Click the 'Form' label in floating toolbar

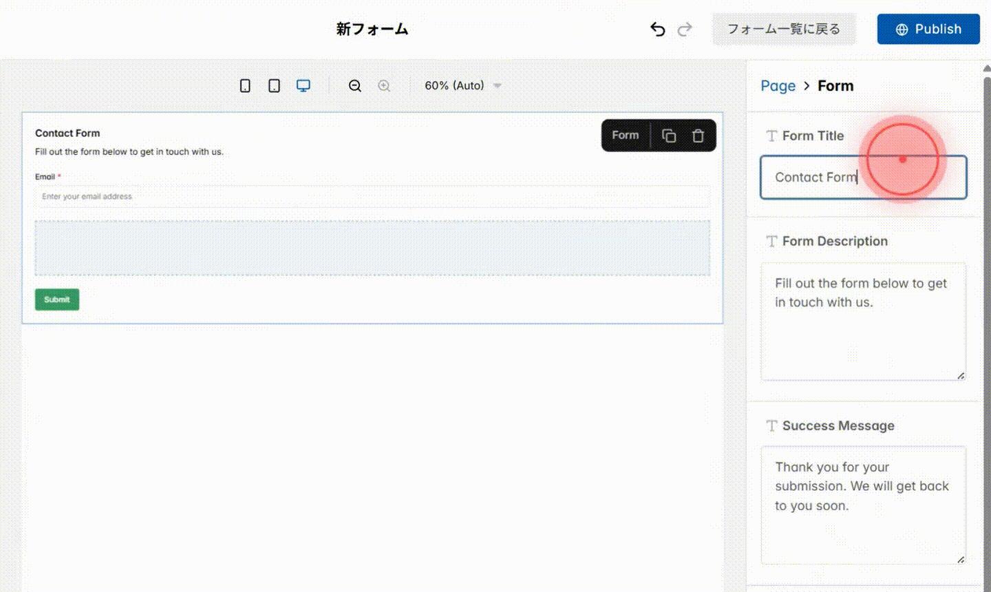coord(624,136)
